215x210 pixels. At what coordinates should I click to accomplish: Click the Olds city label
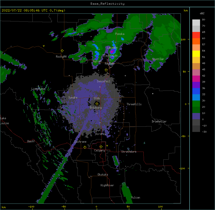point(97,98)
